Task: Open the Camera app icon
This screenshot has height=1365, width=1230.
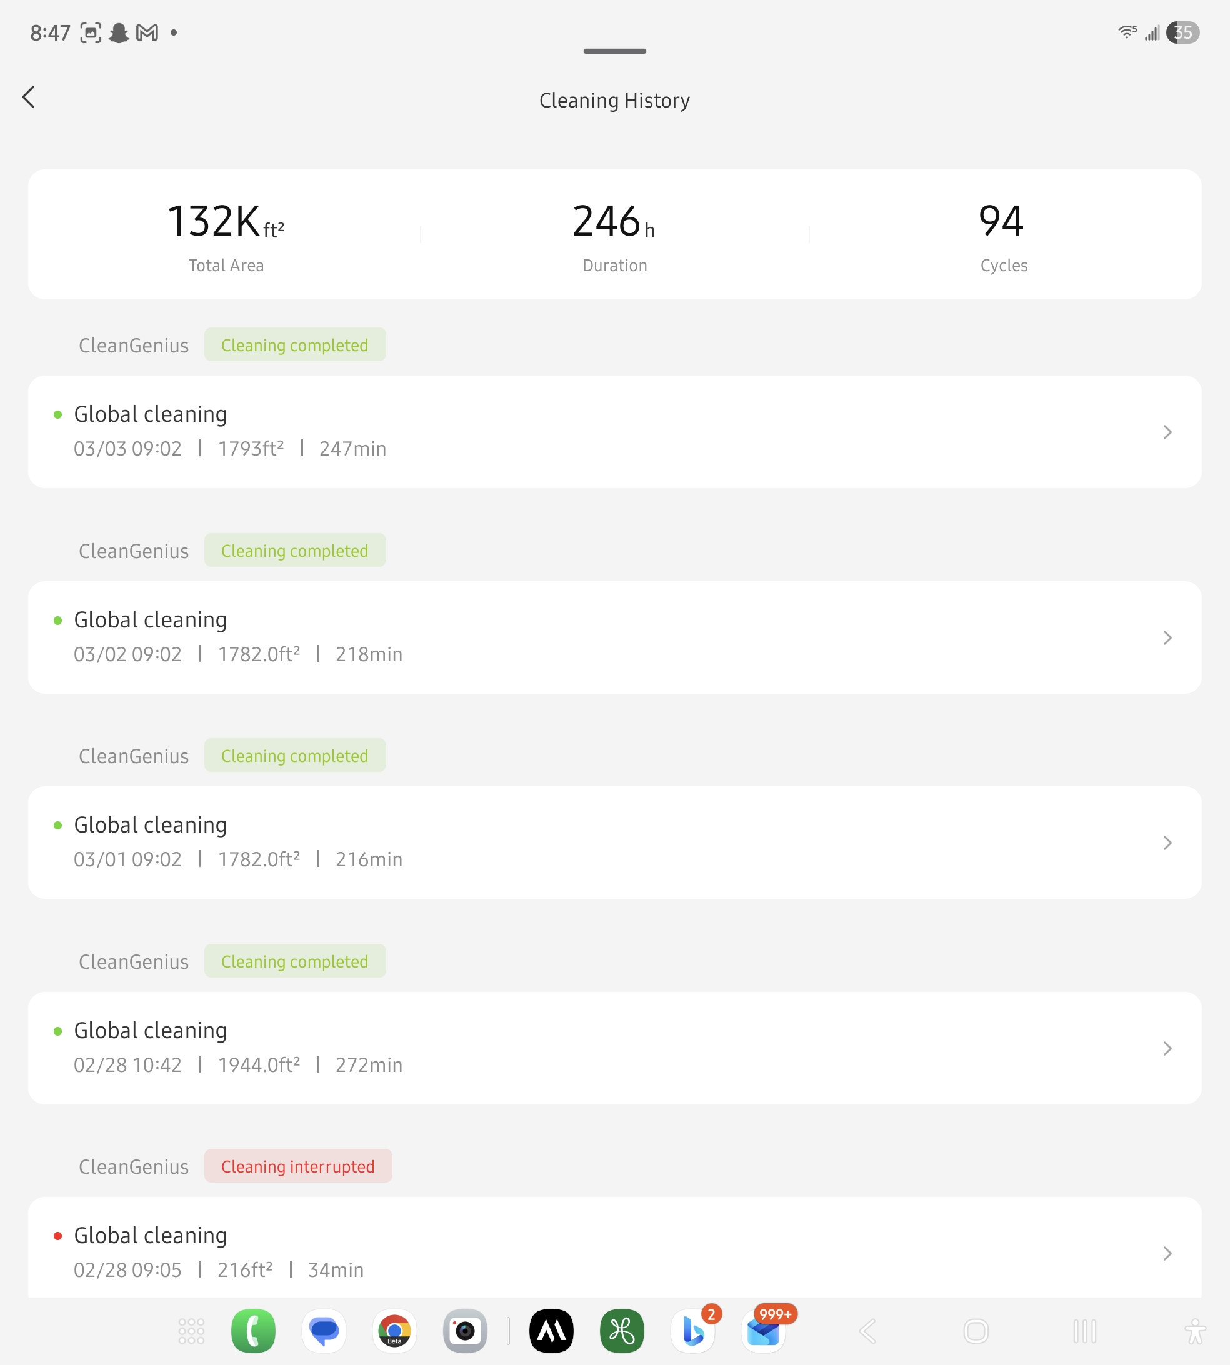Action: 465,1331
